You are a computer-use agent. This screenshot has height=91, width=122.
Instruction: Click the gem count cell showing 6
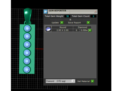(x=77, y=30)
